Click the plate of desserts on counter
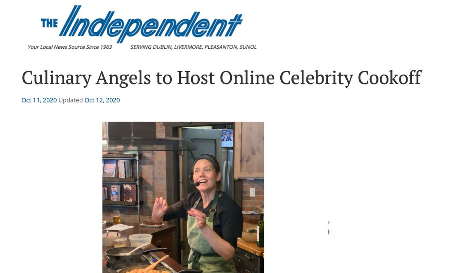450x273 pixels. (152, 224)
